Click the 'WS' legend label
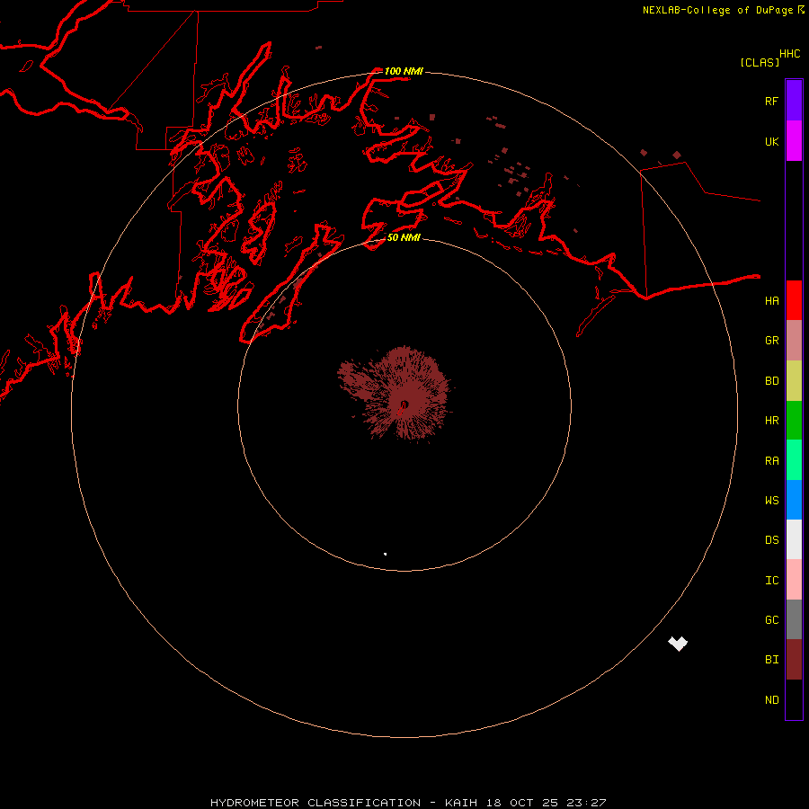Image resolution: width=809 pixels, height=809 pixels. [771, 500]
